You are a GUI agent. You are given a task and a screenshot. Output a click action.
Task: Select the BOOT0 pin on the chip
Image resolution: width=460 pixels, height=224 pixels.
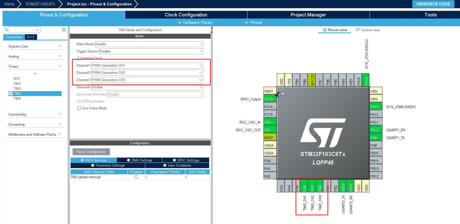312,80
